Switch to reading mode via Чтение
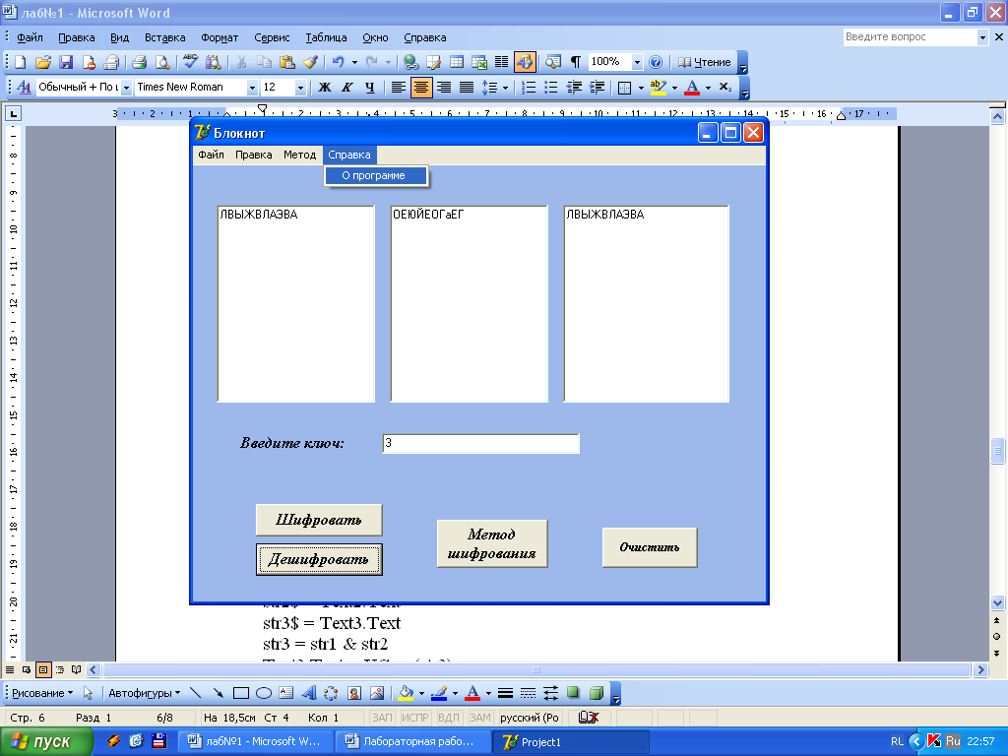This screenshot has height=756, width=1008. pos(705,62)
